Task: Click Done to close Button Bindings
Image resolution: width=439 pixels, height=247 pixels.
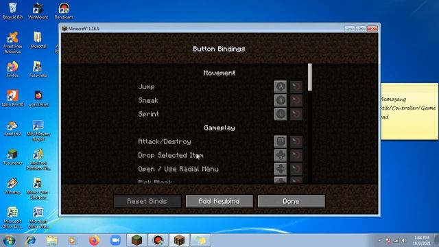Action: coord(291,201)
